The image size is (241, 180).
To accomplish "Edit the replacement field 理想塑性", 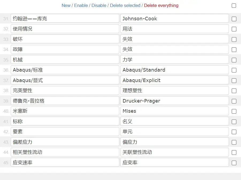I will tap(175, 90).
